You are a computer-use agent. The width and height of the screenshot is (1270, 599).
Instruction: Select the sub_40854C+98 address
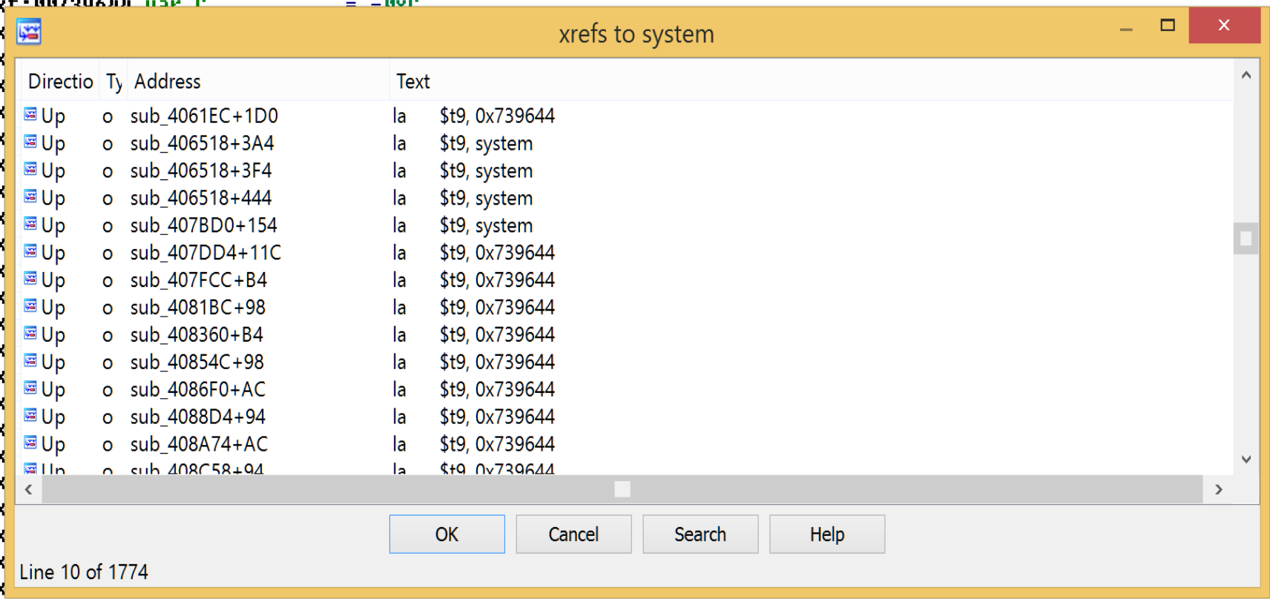pos(197,363)
